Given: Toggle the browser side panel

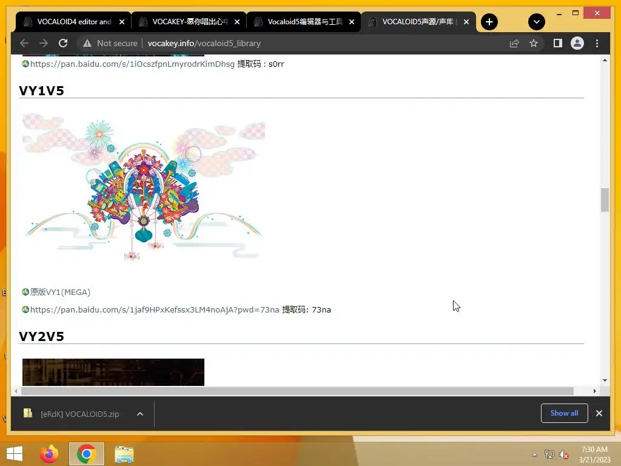Looking at the screenshot, I should point(558,43).
